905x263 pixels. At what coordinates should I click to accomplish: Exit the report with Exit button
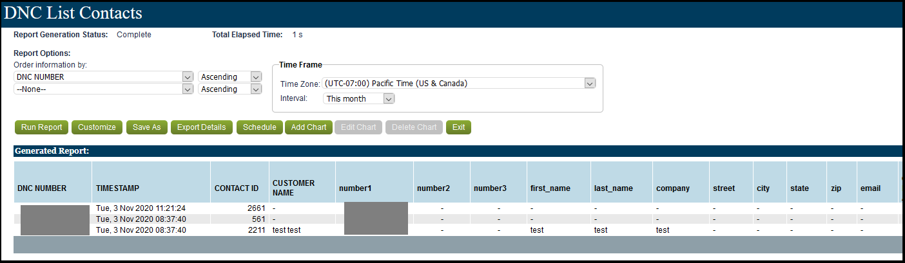click(x=458, y=127)
